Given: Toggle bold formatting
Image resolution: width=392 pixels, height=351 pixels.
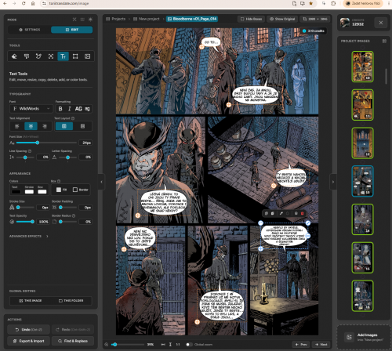Looking at the screenshot, I should tap(60, 109).
